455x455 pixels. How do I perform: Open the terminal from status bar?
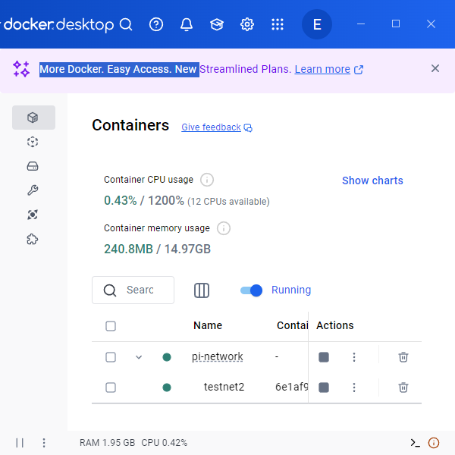(x=416, y=443)
